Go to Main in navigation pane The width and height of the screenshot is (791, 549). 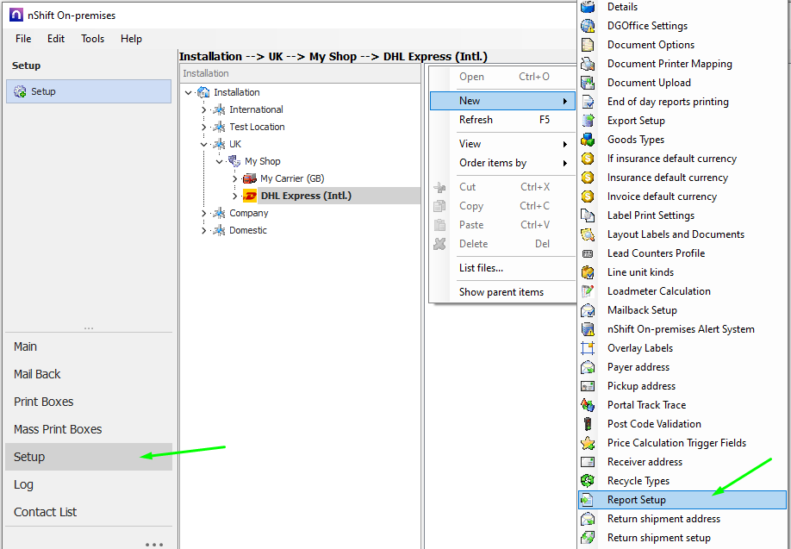(89, 346)
